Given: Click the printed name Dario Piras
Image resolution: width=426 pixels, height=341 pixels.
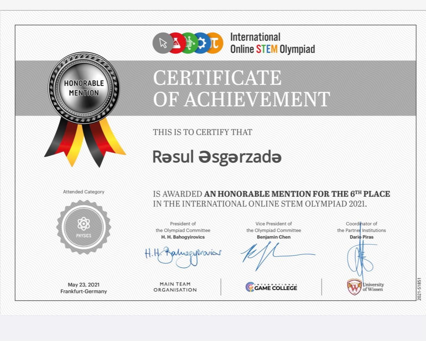Looking at the screenshot, I should click(x=361, y=237).
